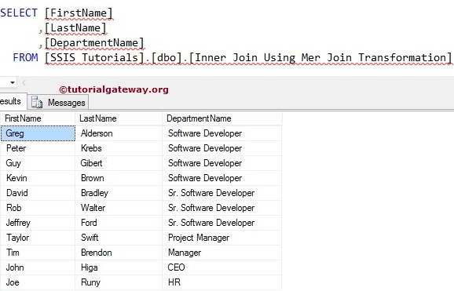Screen dimensions: 454x291
Task: Click the cell containing Gibert
Action: [x=119, y=163]
